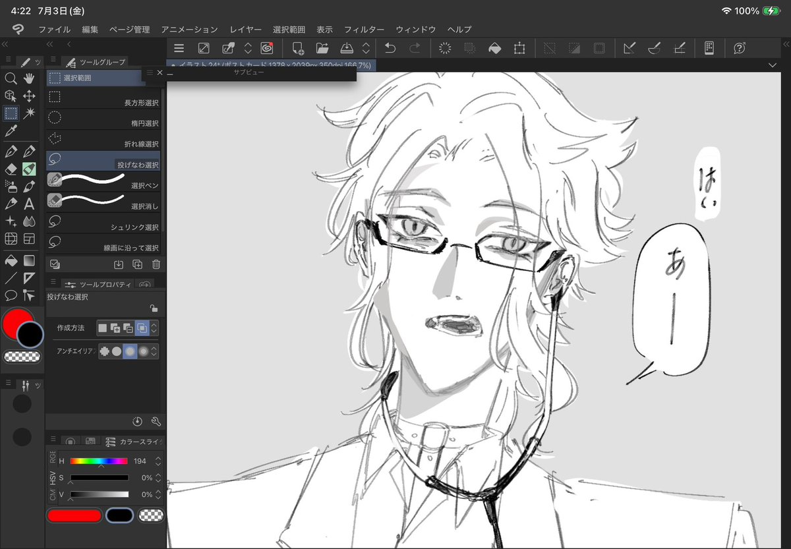The width and height of the screenshot is (791, 549).
Task: Open the レイヤー menu
Action: pyautogui.click(x=245, y=30)
